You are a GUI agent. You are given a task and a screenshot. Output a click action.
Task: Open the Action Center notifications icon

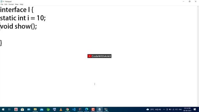tap(195, 109)
